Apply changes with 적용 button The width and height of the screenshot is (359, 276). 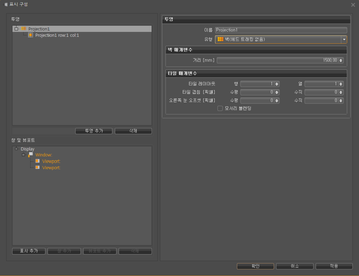tap(334, 266)
